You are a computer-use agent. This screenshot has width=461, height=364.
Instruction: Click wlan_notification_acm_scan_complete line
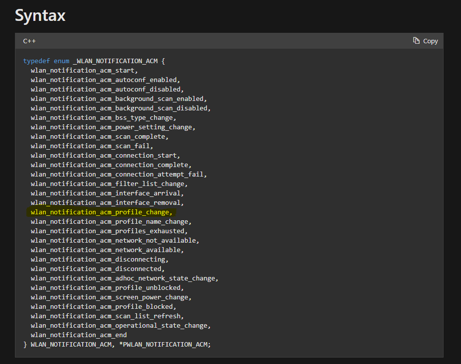coord(100,136)
